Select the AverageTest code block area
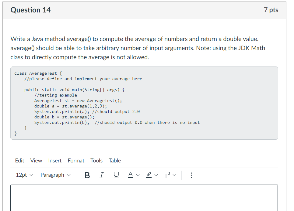 144,103
